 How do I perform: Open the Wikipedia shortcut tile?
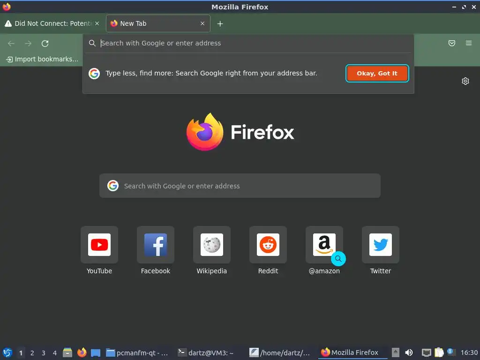(212, 245)
